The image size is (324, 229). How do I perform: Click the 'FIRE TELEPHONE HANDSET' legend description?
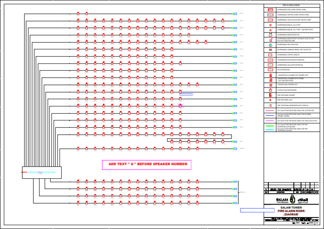click(286, 95)
